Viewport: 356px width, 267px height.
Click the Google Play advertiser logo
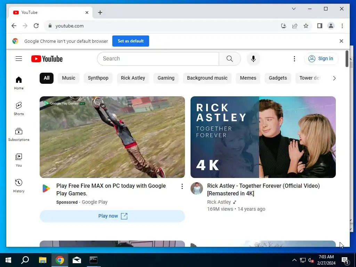pyautogui.click(x=46, y=188)
